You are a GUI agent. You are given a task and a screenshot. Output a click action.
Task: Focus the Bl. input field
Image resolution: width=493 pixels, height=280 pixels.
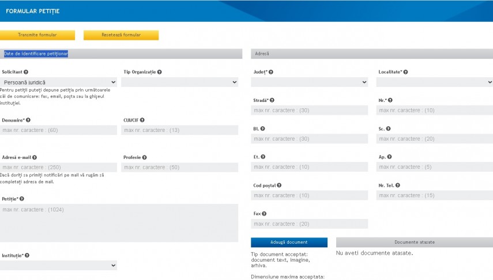coord(310,139)
